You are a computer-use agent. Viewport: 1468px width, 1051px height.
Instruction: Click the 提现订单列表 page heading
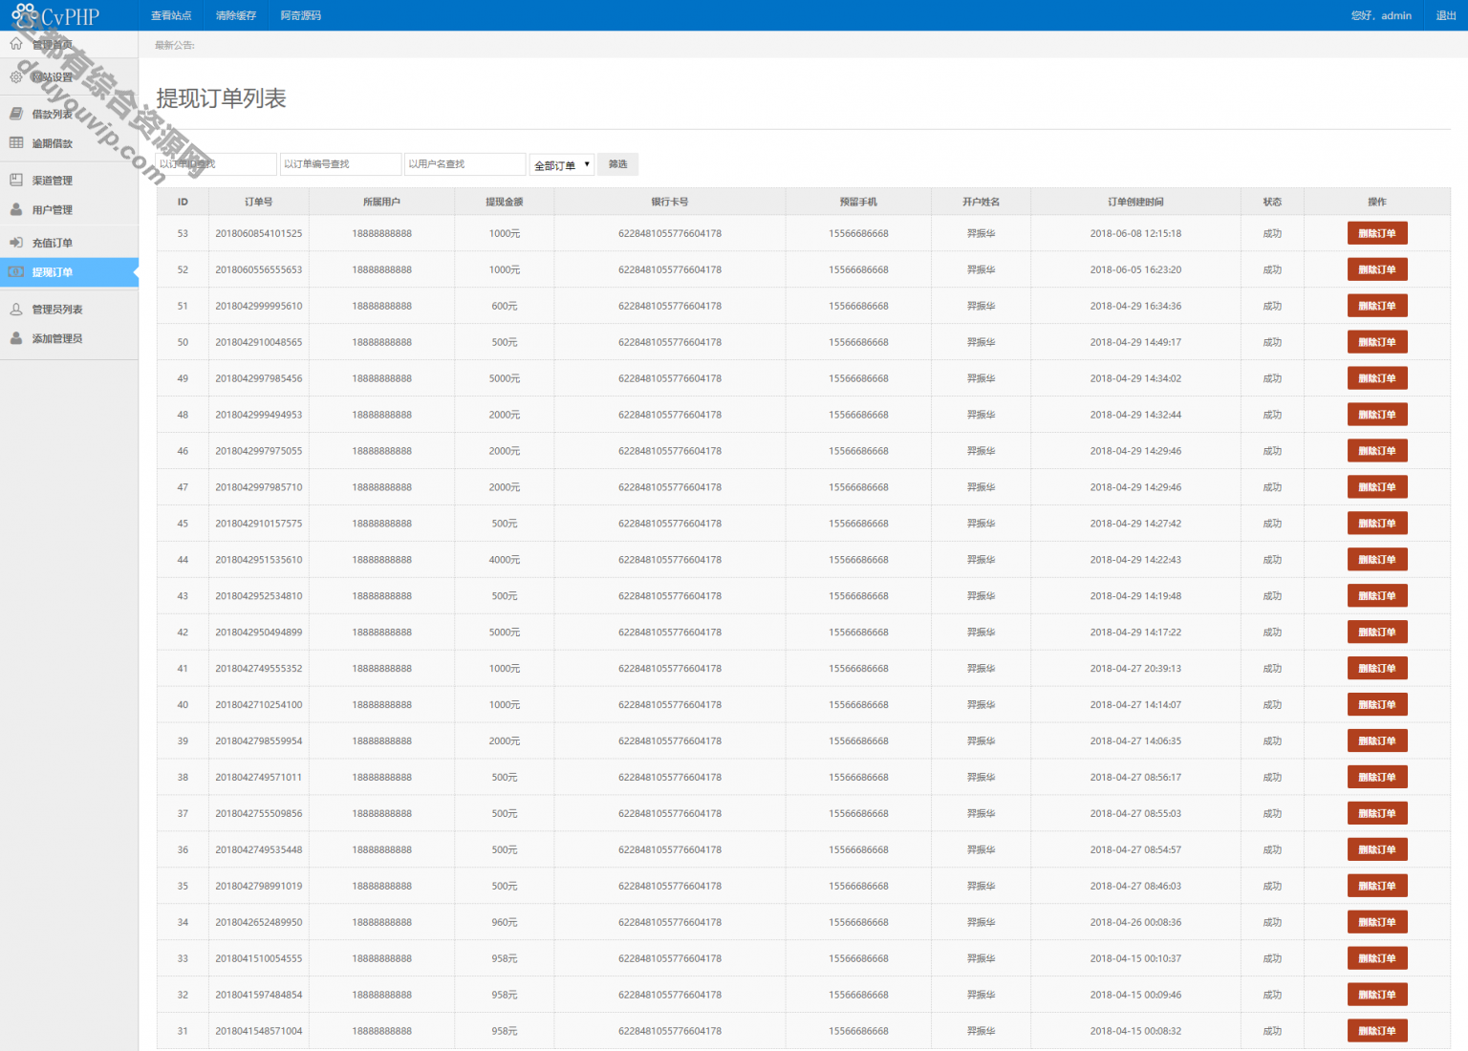tap(222, 98)
